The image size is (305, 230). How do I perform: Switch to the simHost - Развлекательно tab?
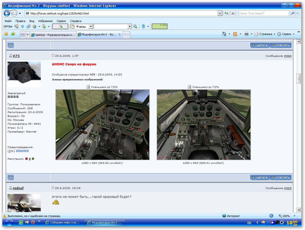[53, 35]
